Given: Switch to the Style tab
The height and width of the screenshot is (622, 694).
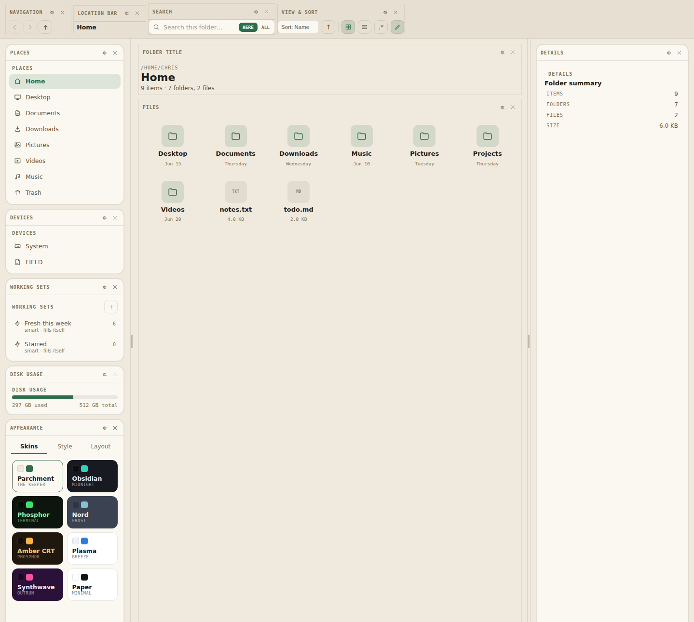Looking at the screenshot, I should 65,446.
